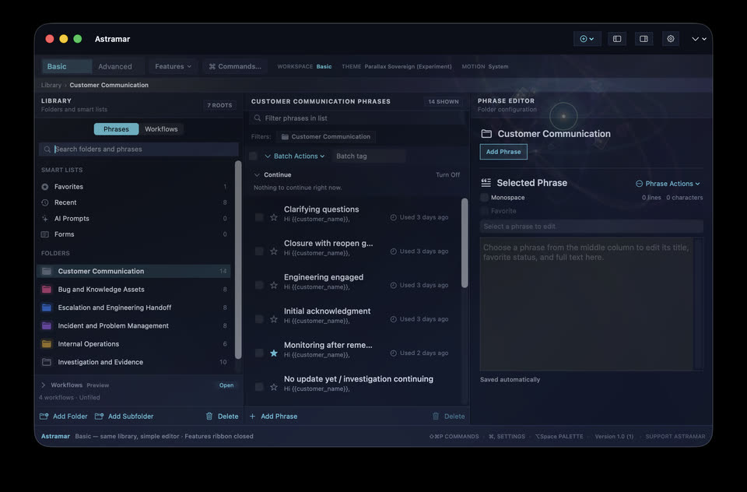Click the outlined Add Phrase button in editor
The width and height of the screenshot is (747, 492).
click(503, 152)
